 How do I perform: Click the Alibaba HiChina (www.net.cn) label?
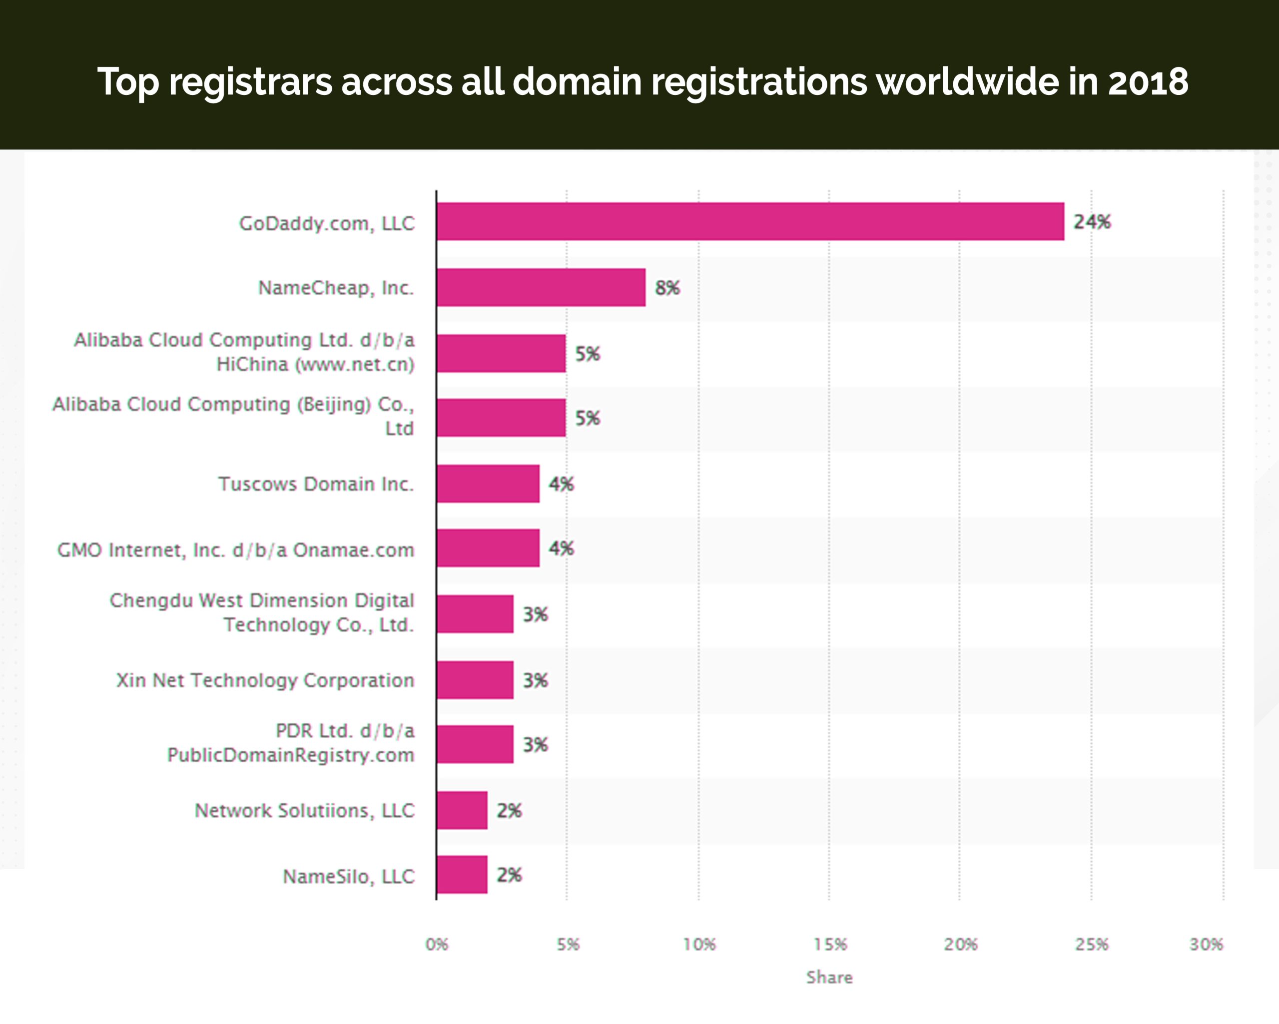[244, 352]
